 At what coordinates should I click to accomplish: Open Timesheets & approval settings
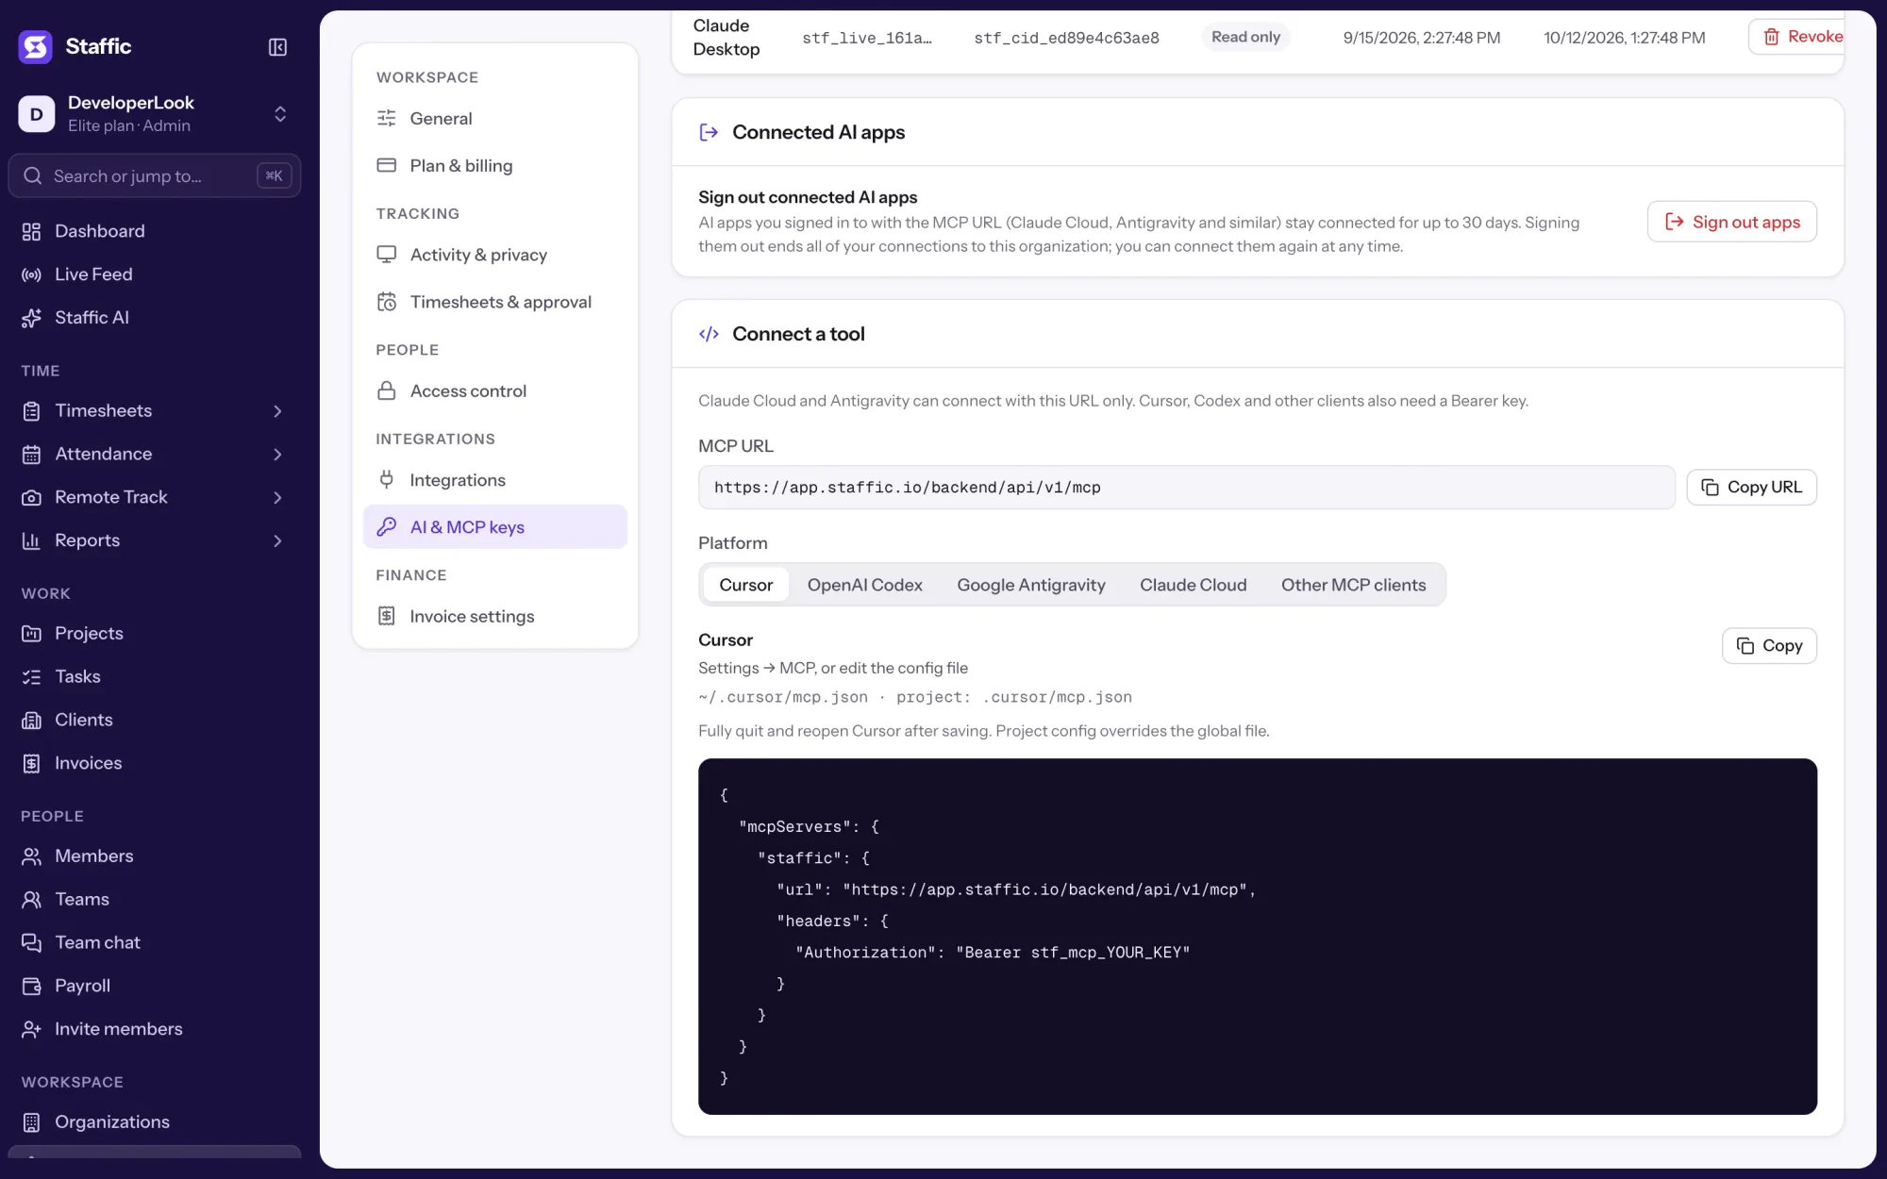click(494, 302)
